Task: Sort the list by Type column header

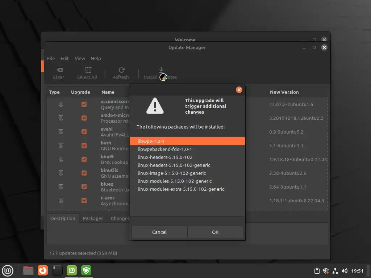Action: tap(54, 92)
